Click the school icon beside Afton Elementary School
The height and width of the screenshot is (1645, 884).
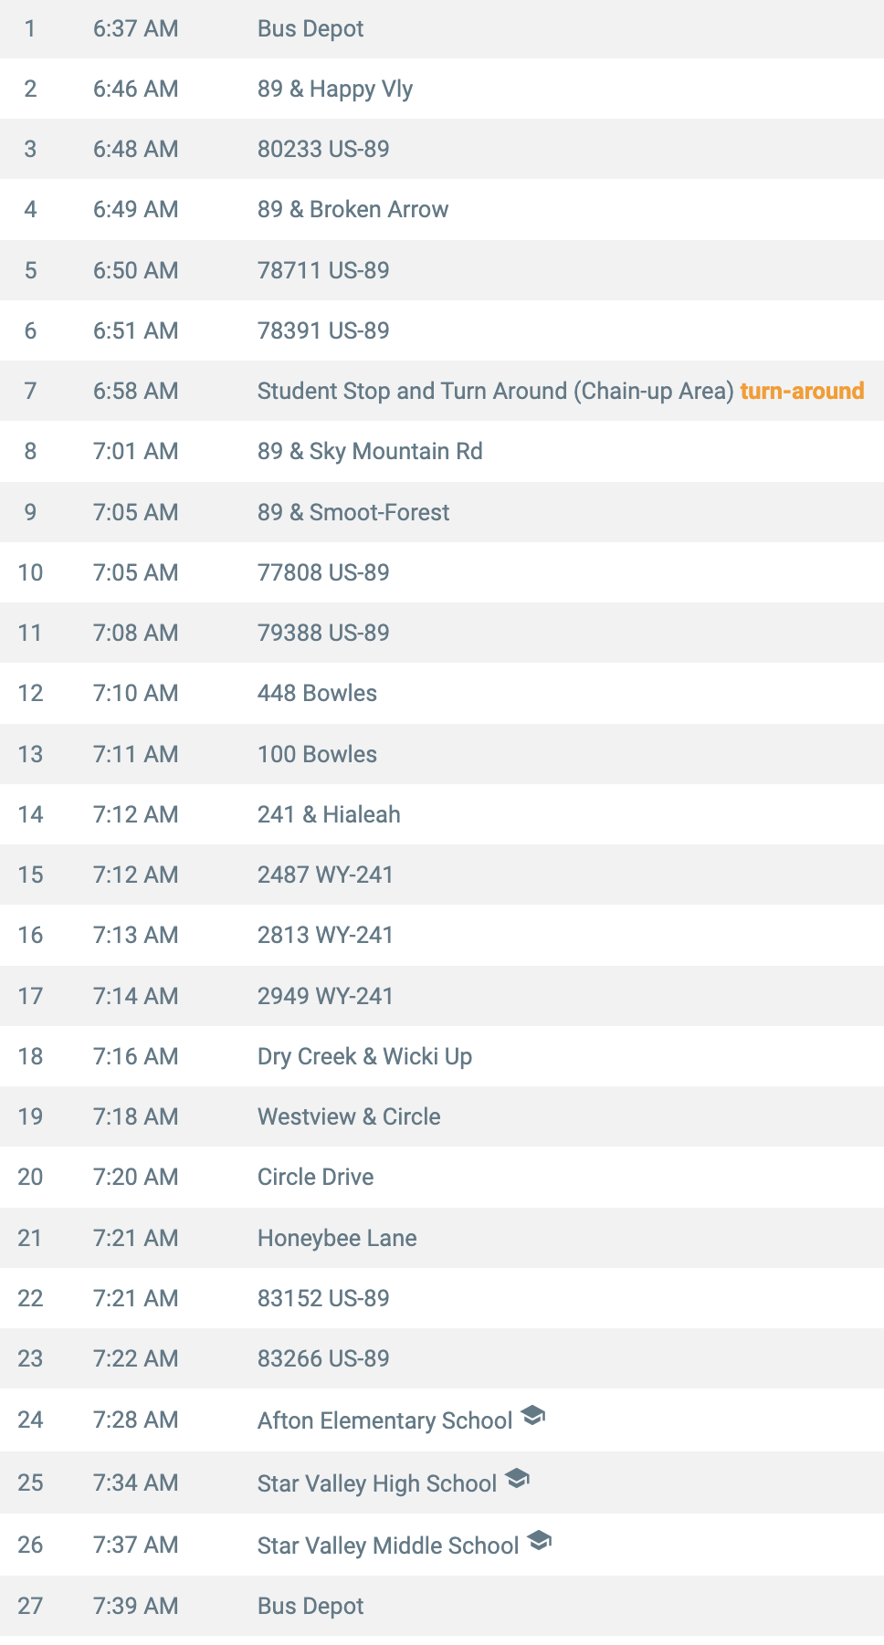pyautogui.click(x=532, y=1416)
